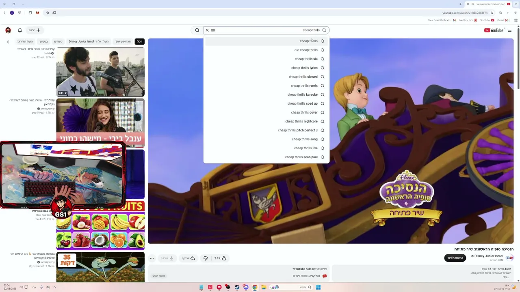Viewport: 520px width, 292px height.
Task: Open the browser extensions puzzle icon
Action: [30, 13]
